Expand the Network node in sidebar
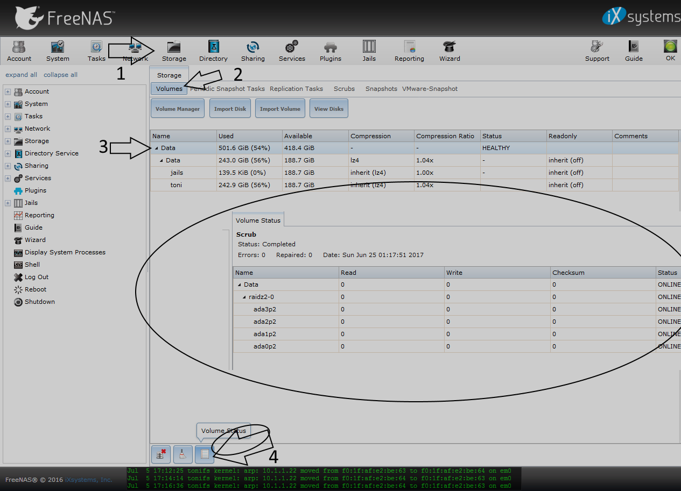Viewport: 681px width, 491px height. coord(8,129)
